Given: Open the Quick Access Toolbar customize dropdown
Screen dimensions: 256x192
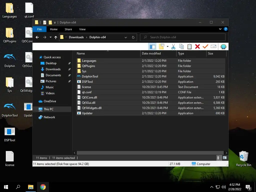Looking at the screenshot, I should pos(55,22).
